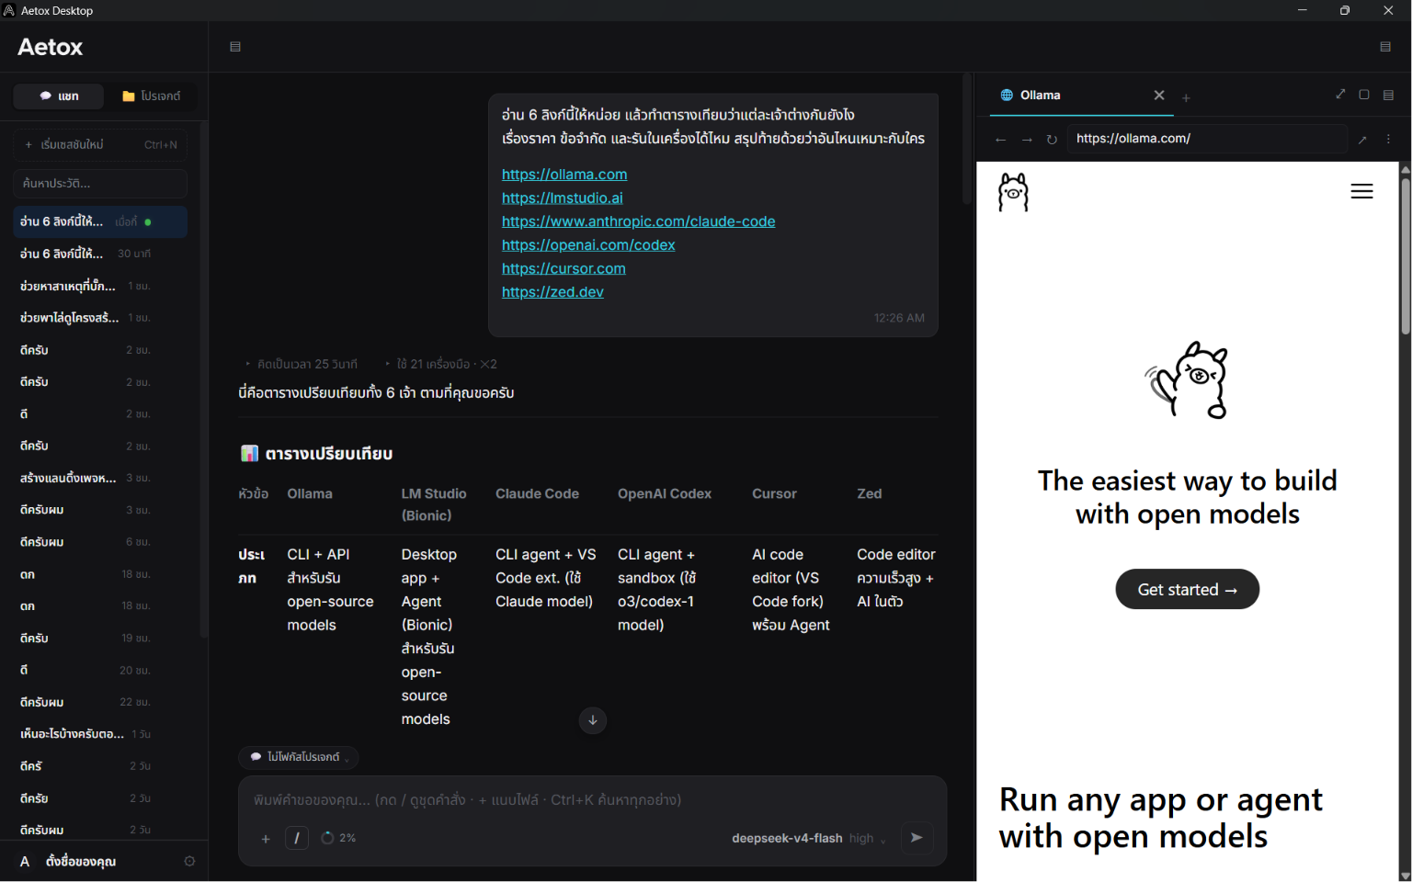
Task: Open the page in external browser arrow icon
Action: 1362,140
